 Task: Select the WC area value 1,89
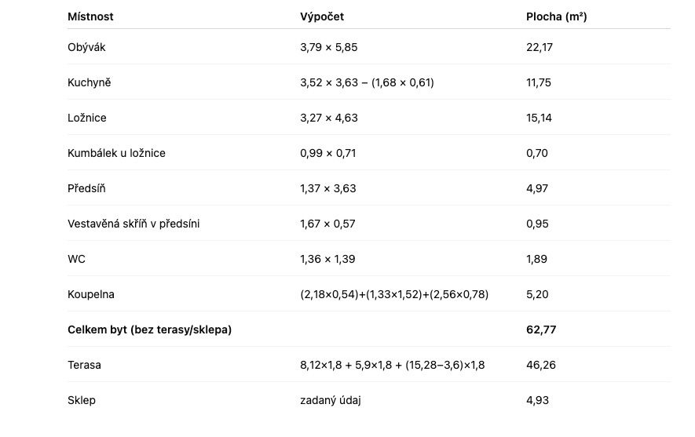tap(536, 259)
